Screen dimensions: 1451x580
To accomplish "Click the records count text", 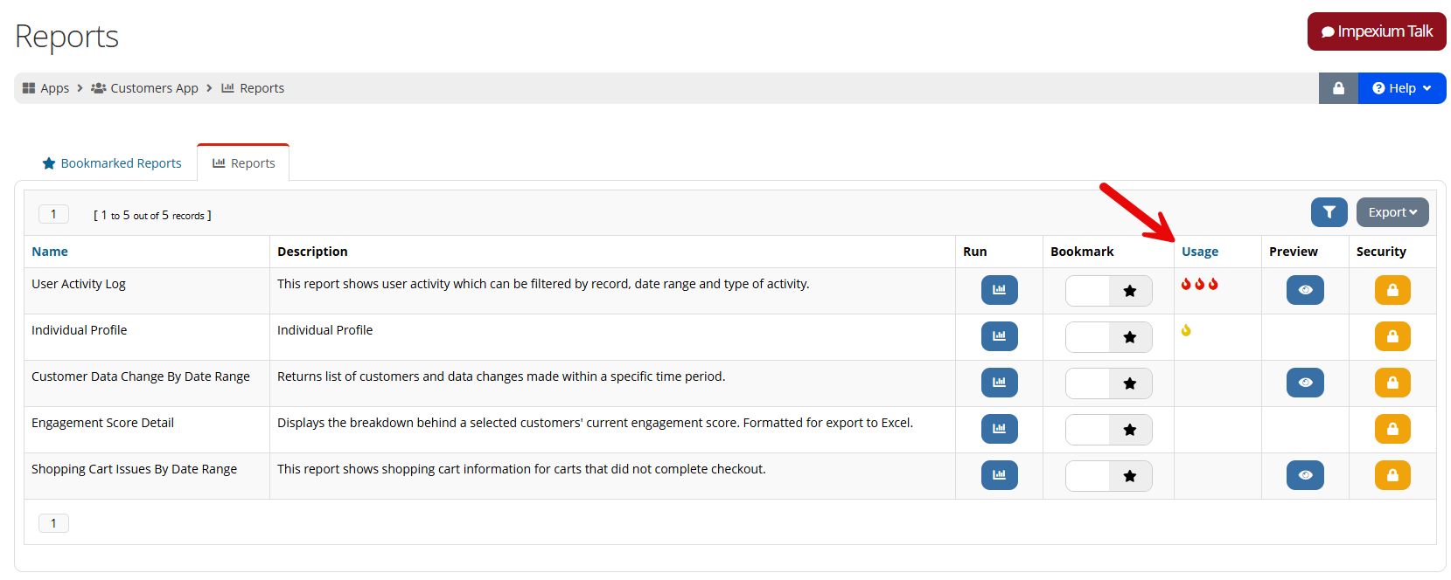I will tap(152, 215).
